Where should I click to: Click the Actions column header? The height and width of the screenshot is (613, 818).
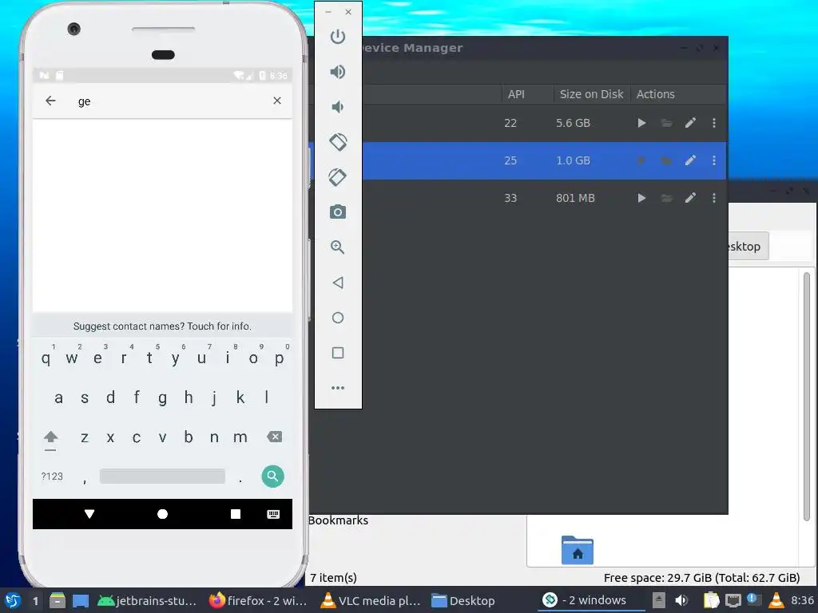(655, 94)
